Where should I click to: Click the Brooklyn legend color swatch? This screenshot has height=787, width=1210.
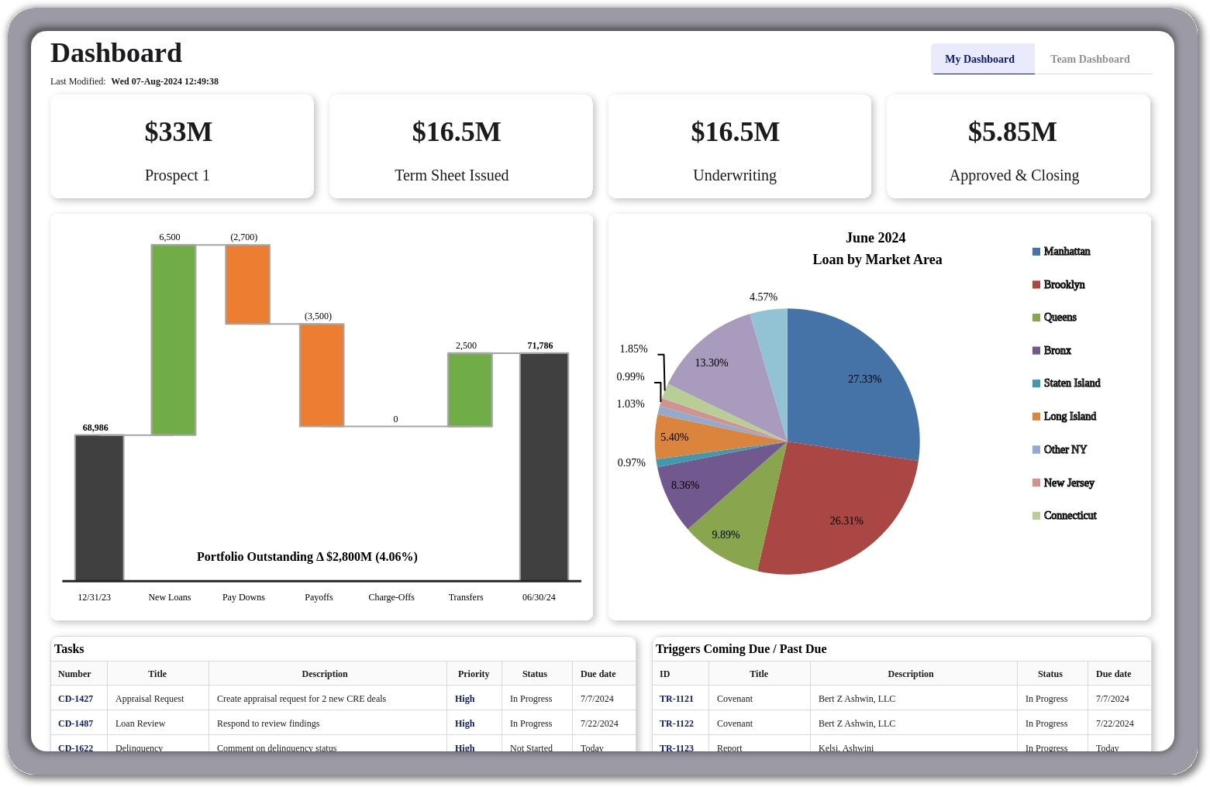(x=1036, y=285)
